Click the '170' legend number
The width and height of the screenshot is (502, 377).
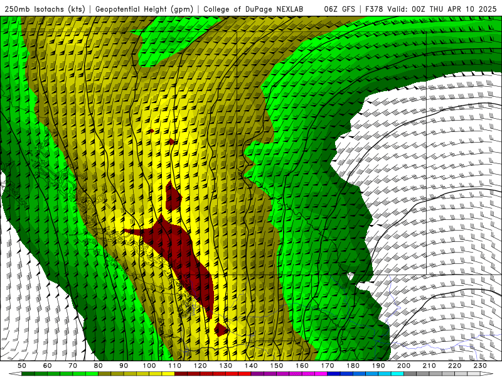click(x=327, y=366)
